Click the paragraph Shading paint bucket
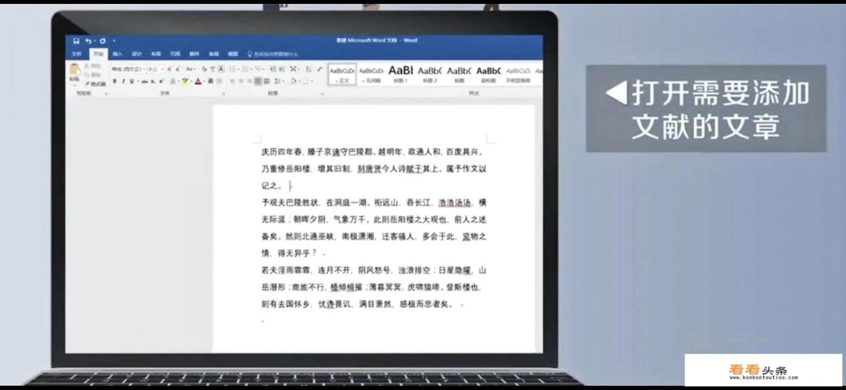Viewport: 846px width, 390px height. [294, 81]
